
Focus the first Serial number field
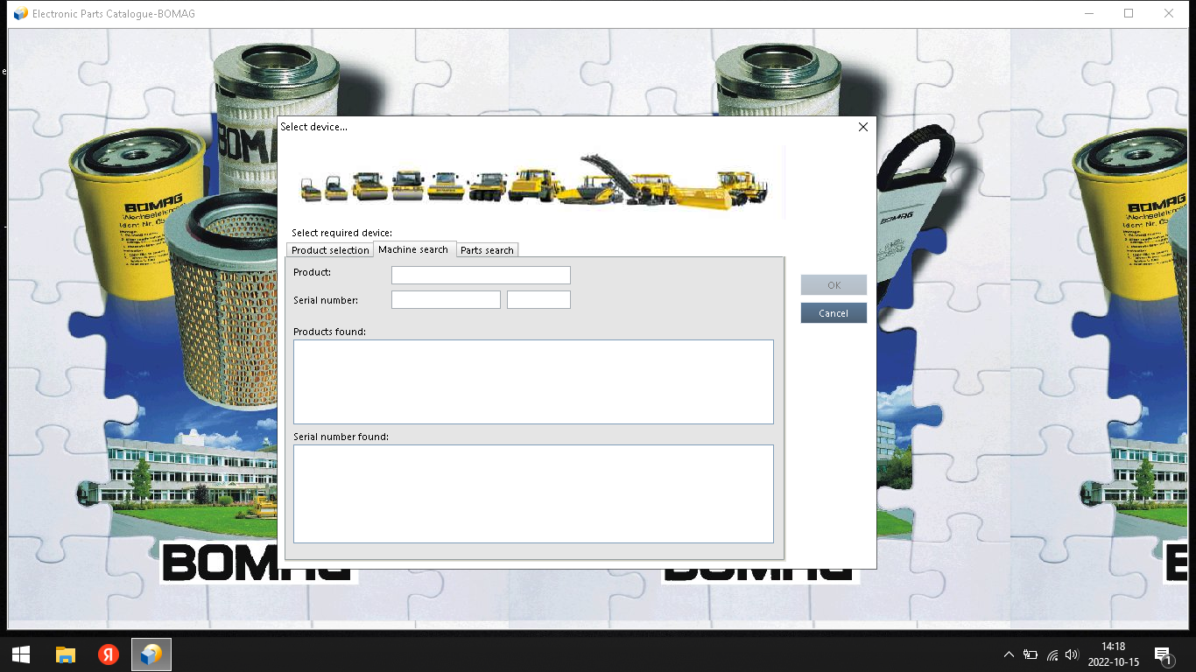pos(446,300)
